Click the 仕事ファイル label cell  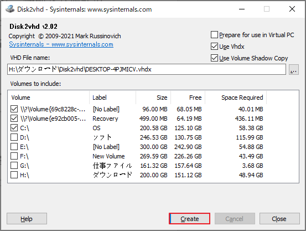[112, 166]
